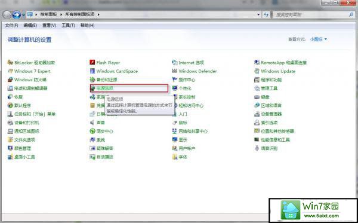Expand address bar history dropdown arrow

(258, 14)
